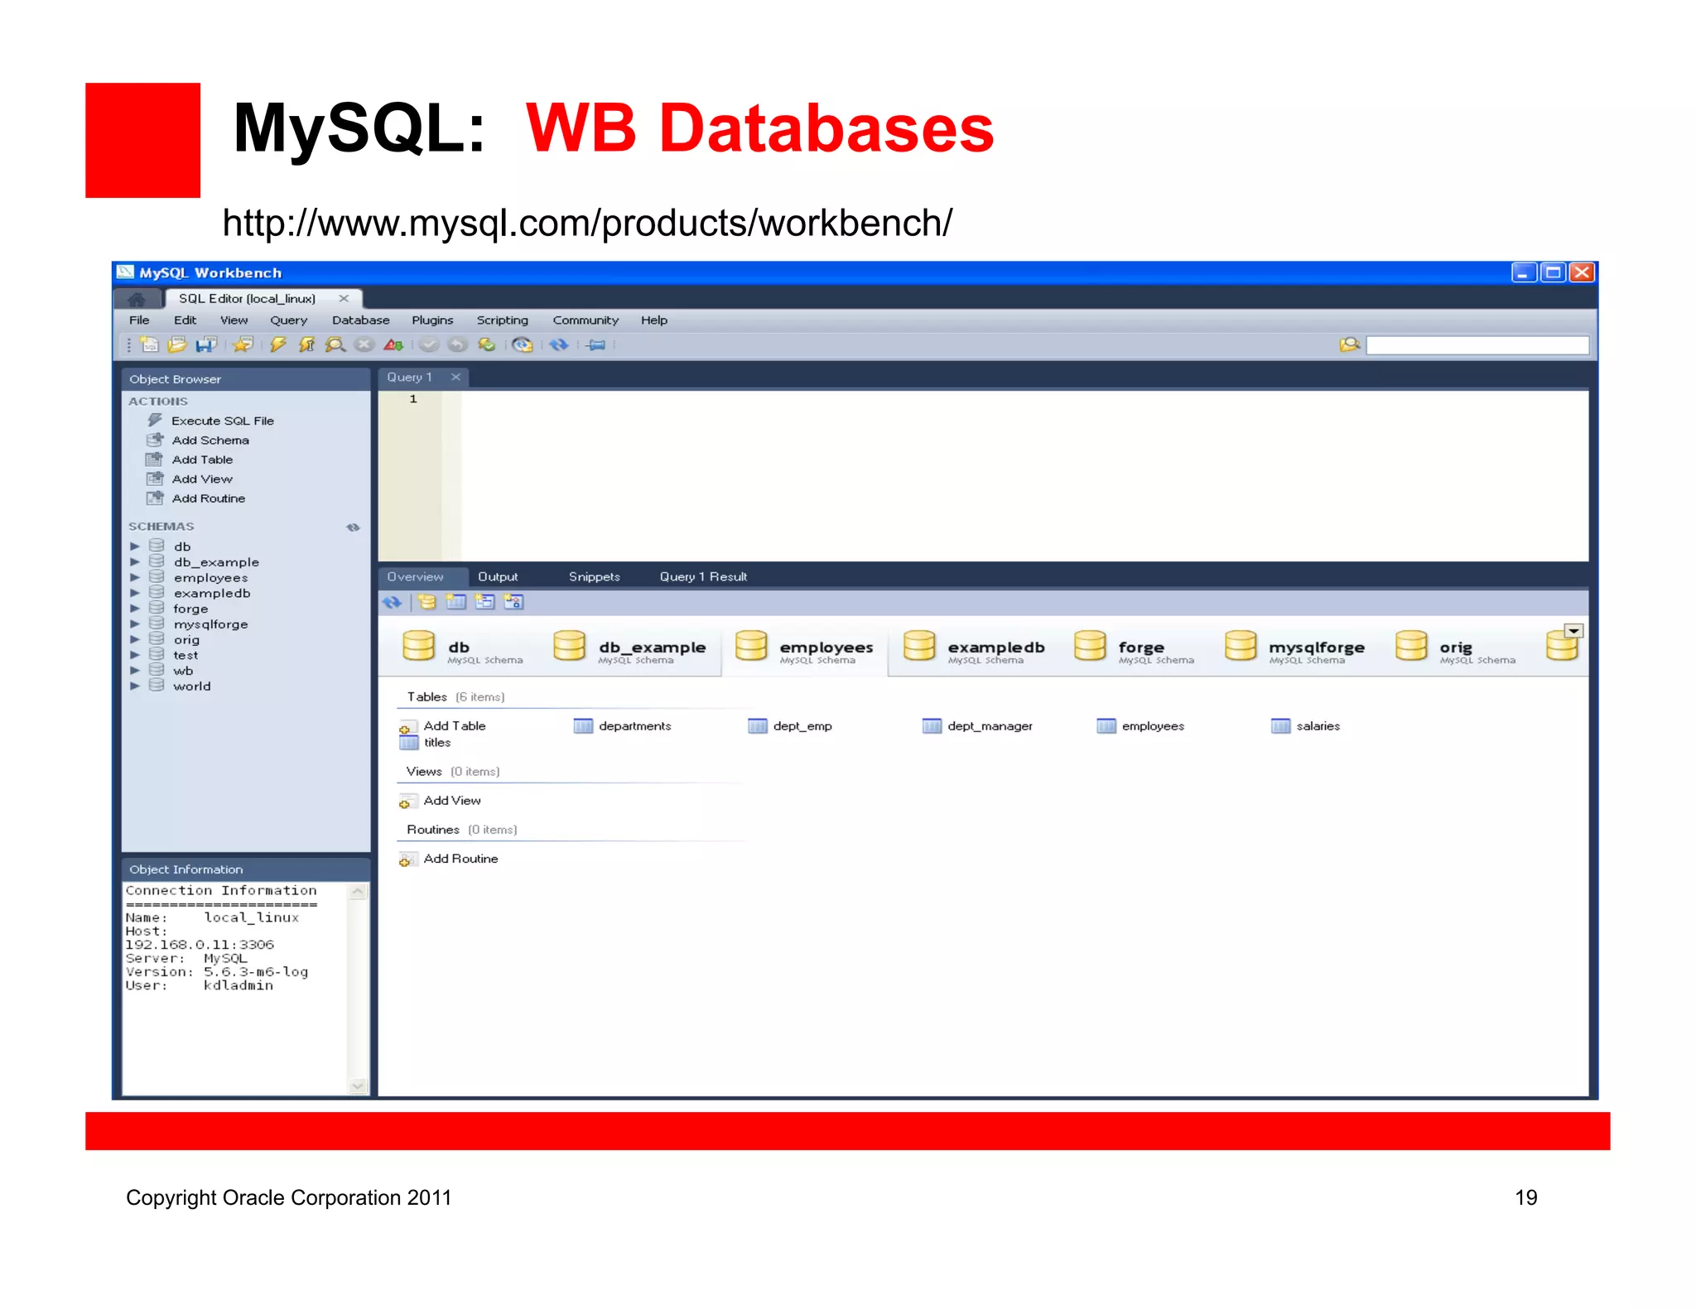Execute SQL script lightning icon
1696x1310 pixels.
click(278, 344)
